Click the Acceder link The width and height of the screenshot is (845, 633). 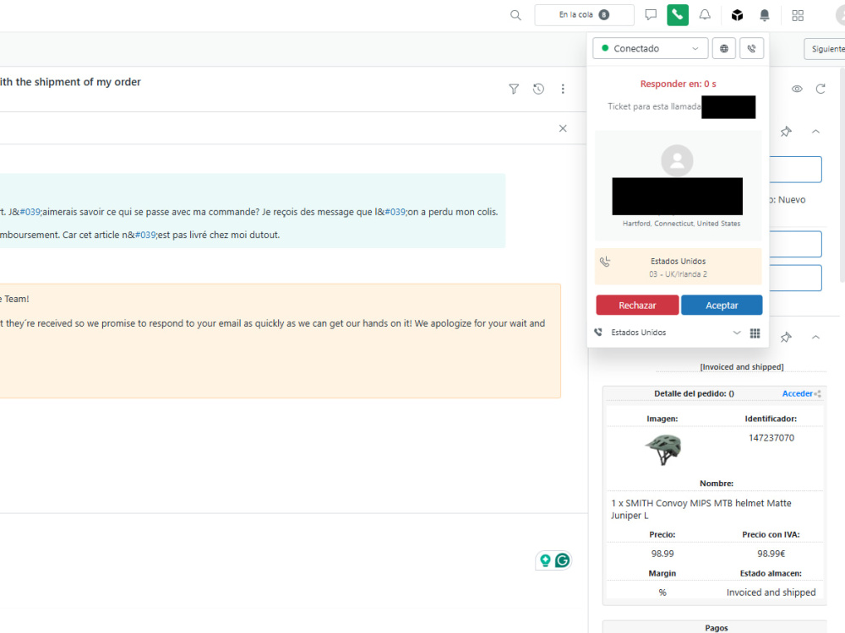(797, 393)
